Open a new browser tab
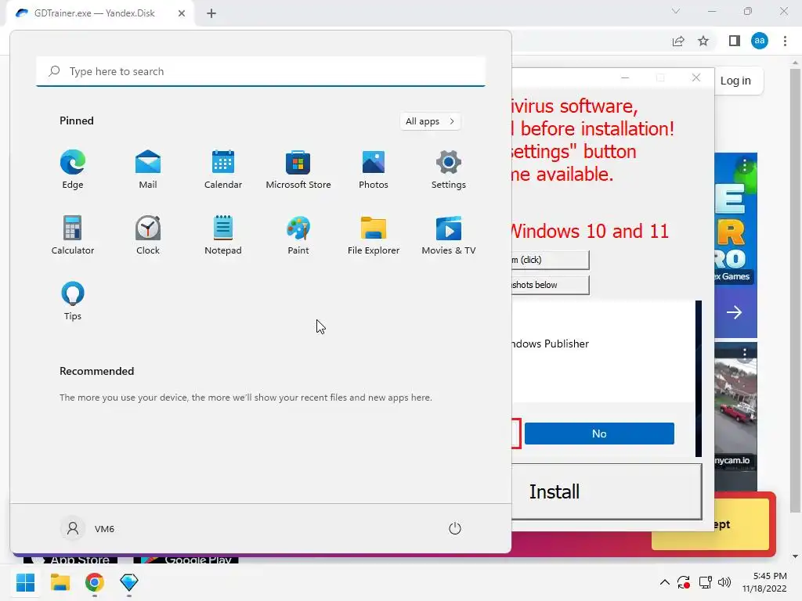This screenshot has width=802, height=601. (x=211, y=13)
